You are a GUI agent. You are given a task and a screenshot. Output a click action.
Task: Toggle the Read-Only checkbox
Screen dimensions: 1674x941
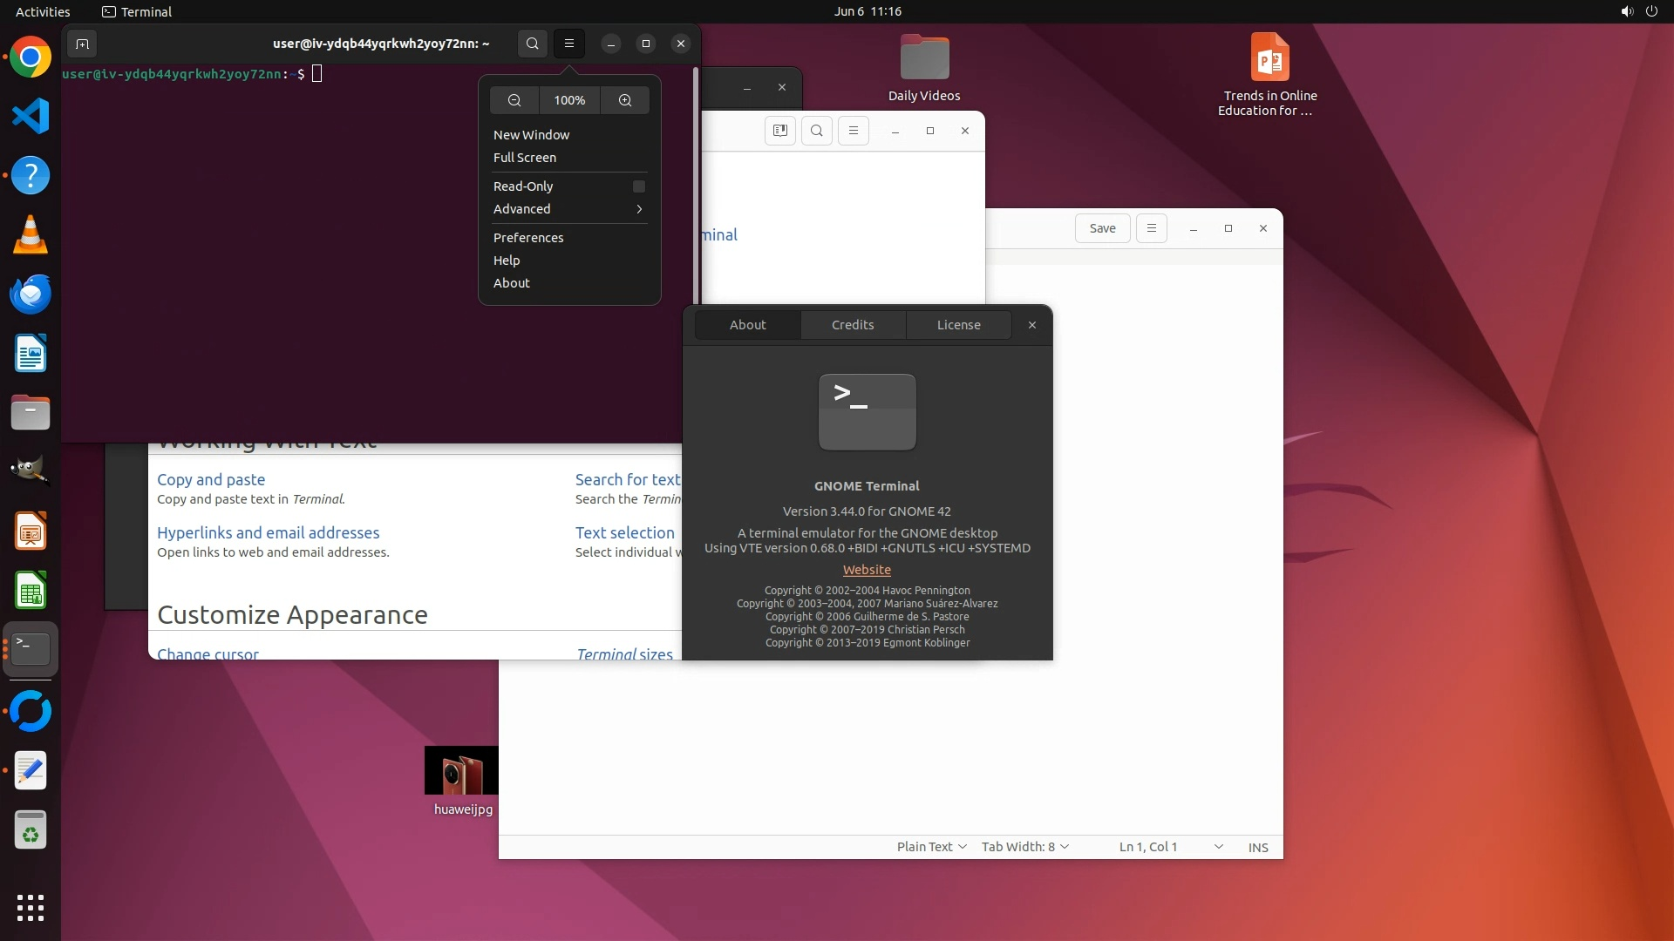tap(638, 186)
